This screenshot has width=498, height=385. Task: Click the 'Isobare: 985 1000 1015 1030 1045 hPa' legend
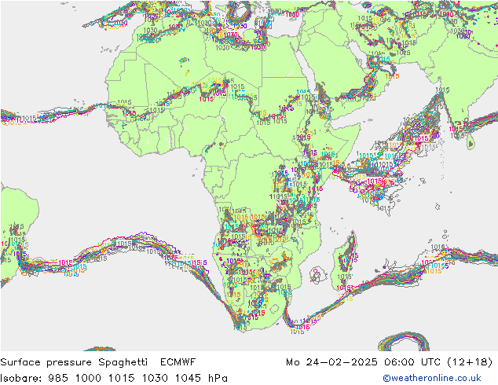[x=114, y=378]
